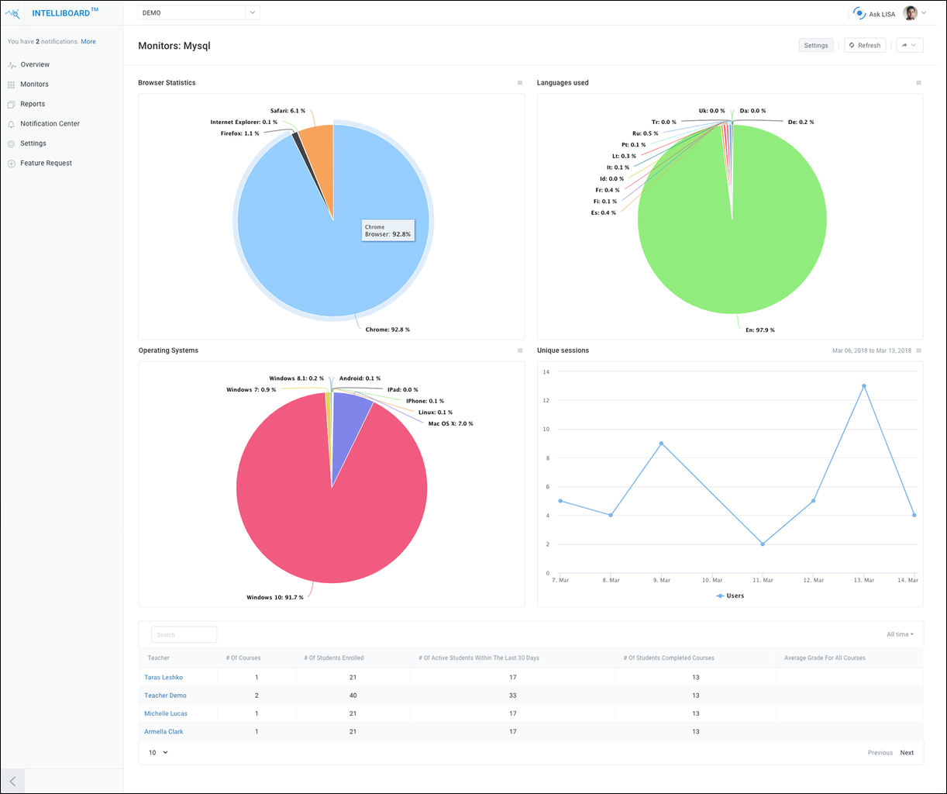The image size is (947, 794).
Task: Open the Taras Leshko teacher link
Action: pyautogui.click(x=164, y=678)
